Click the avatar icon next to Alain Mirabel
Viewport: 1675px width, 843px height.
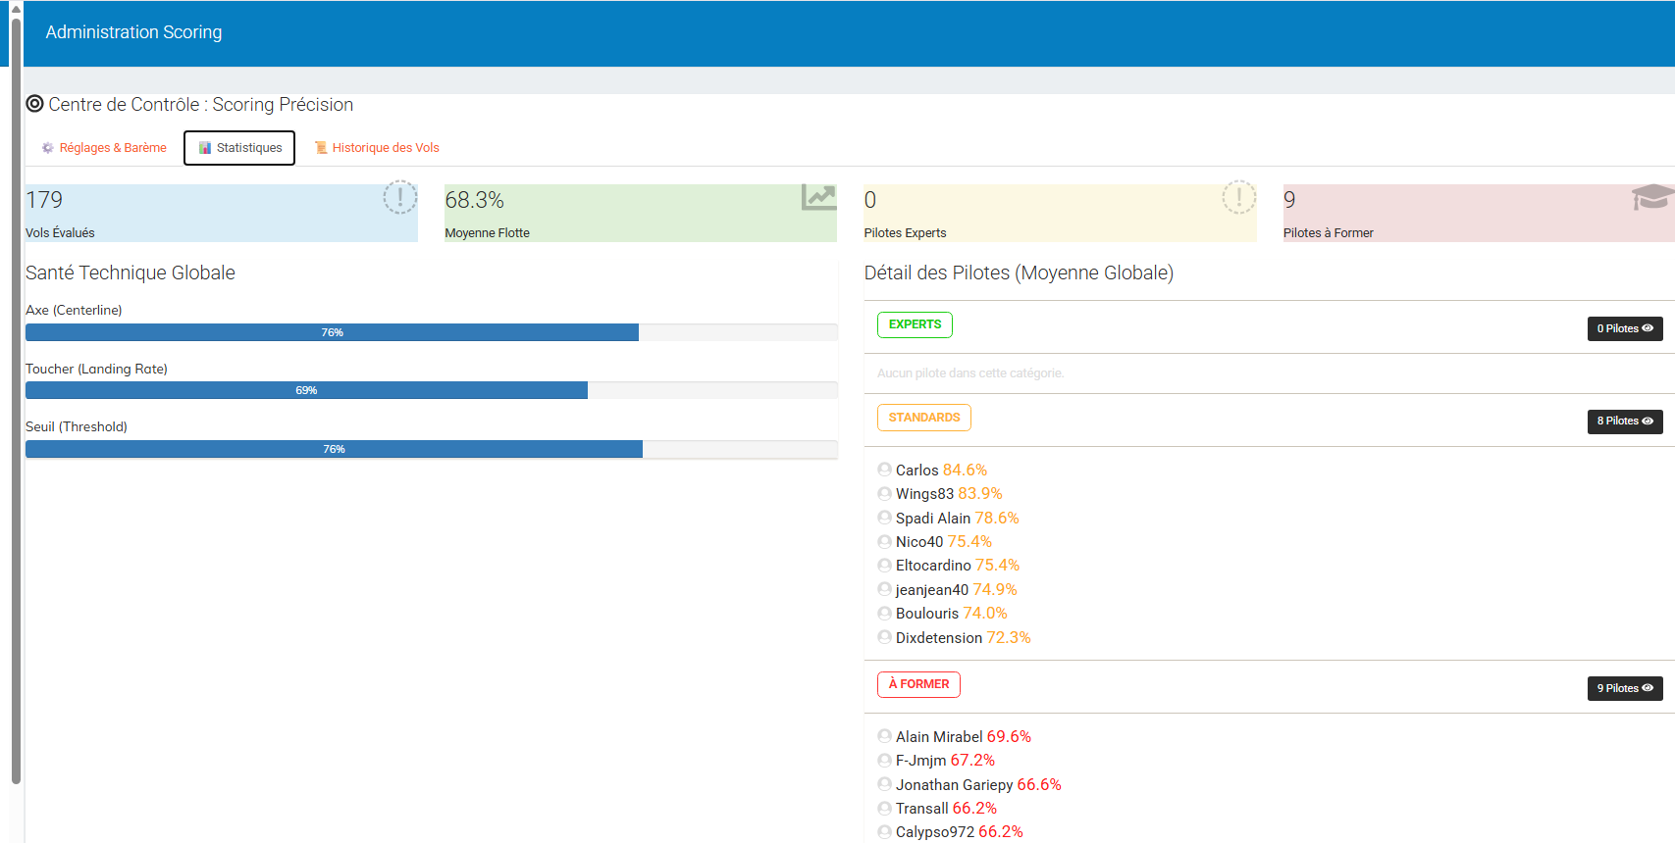(884, 736)
